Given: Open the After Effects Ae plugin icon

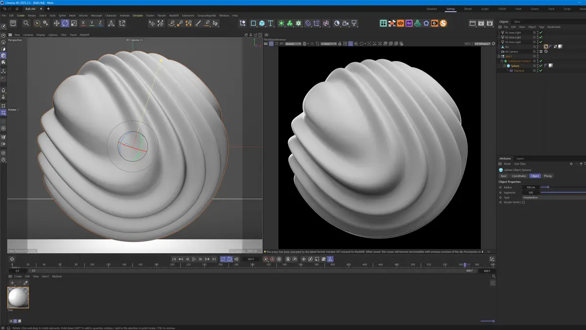Looking at the screenshot, I should pos(409,23).
